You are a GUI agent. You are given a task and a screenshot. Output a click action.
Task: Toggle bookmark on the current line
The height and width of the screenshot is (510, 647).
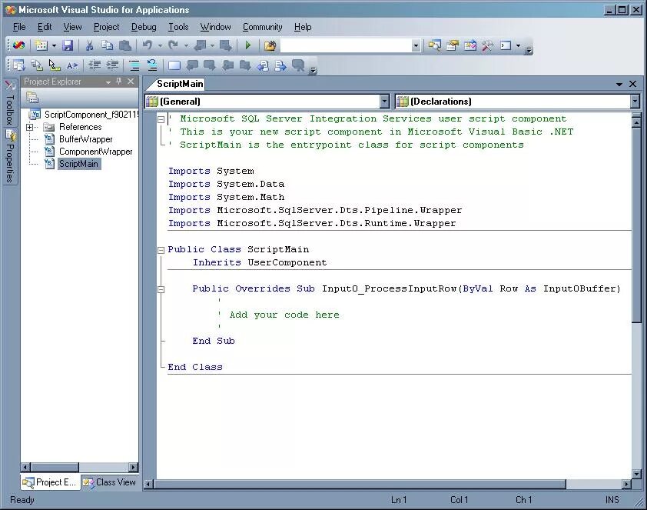click(174, 65)
